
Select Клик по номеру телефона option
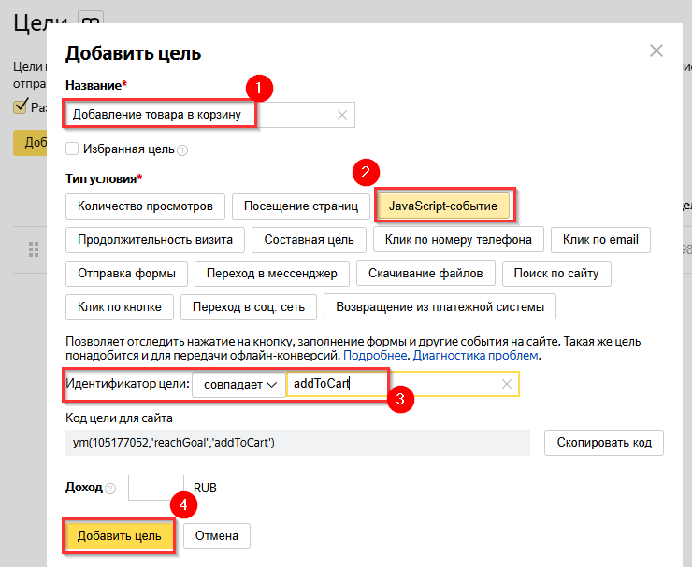(x=458, y=240)
